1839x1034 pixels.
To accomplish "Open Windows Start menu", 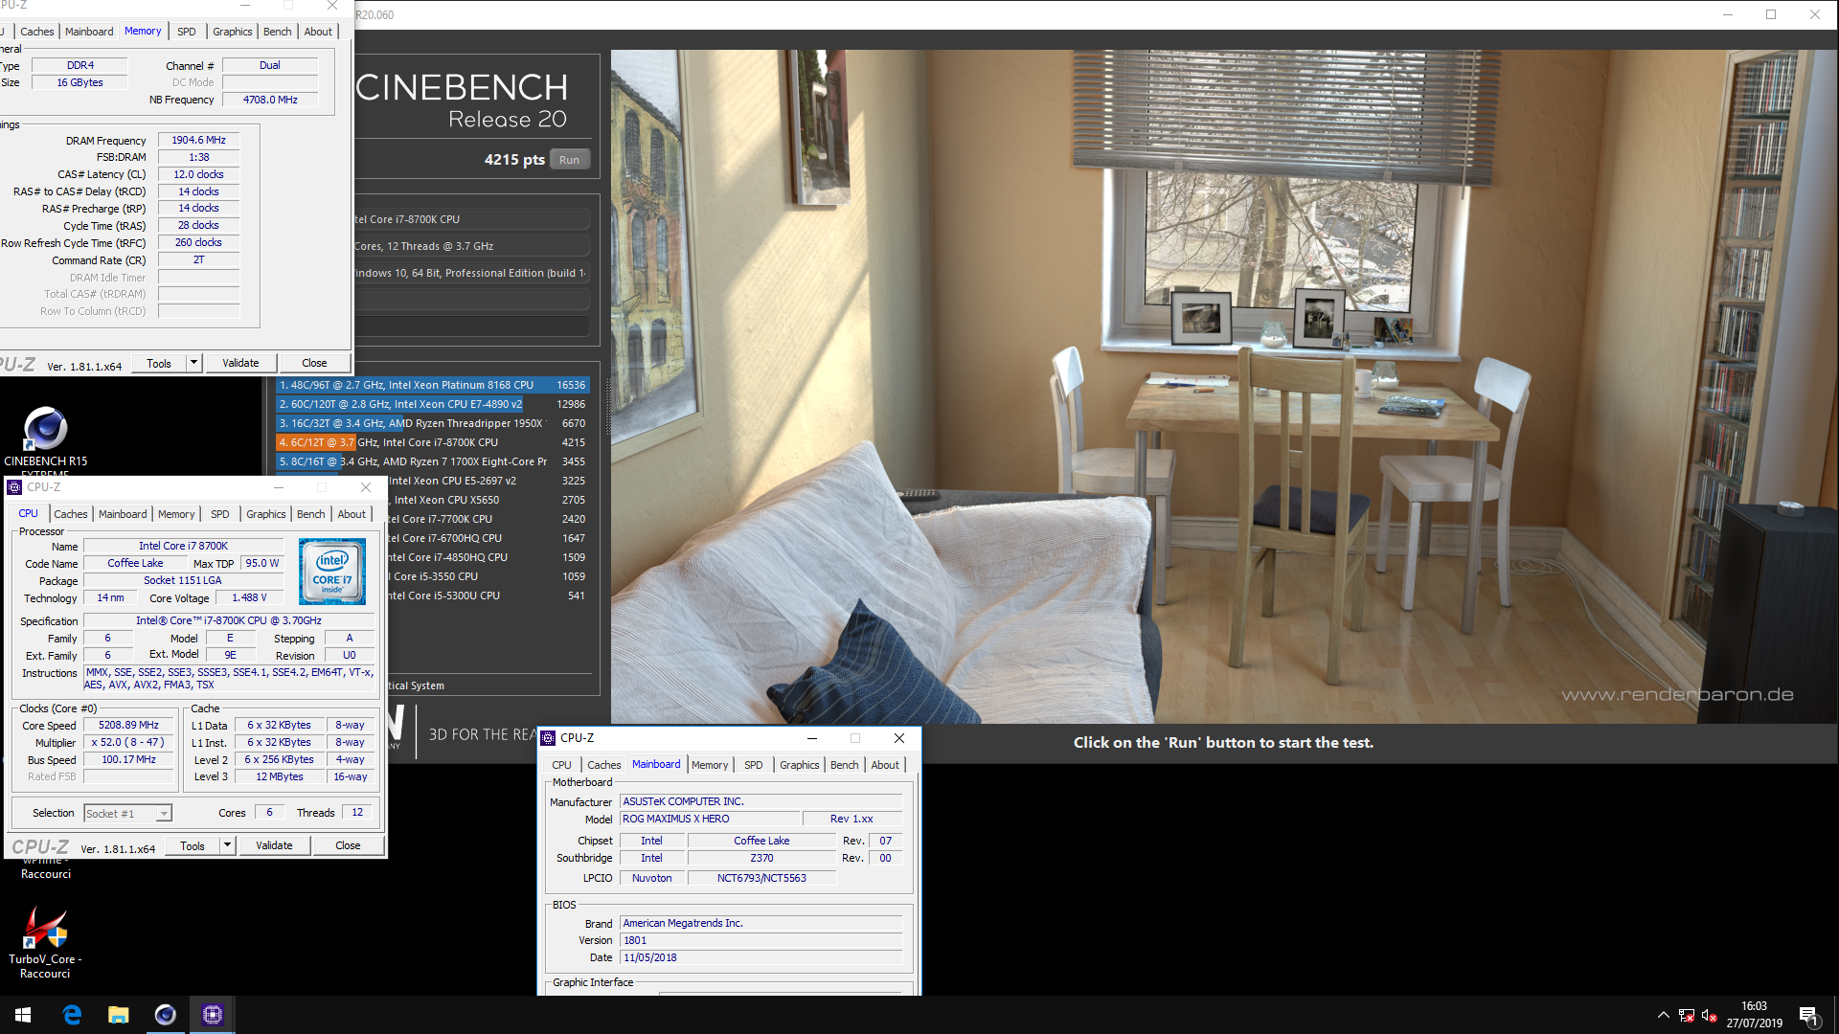I will click(x=23, y=1015).
